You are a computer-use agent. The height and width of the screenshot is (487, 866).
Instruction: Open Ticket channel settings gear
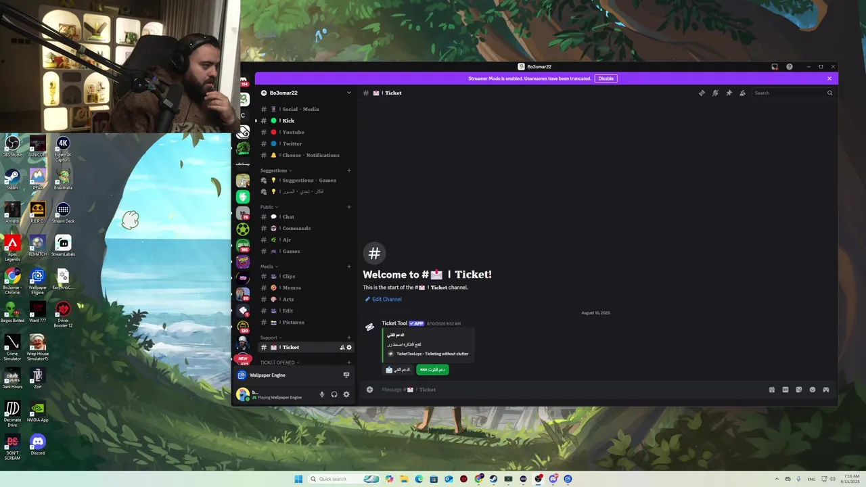pyautogui.click(x=349, y=347)
